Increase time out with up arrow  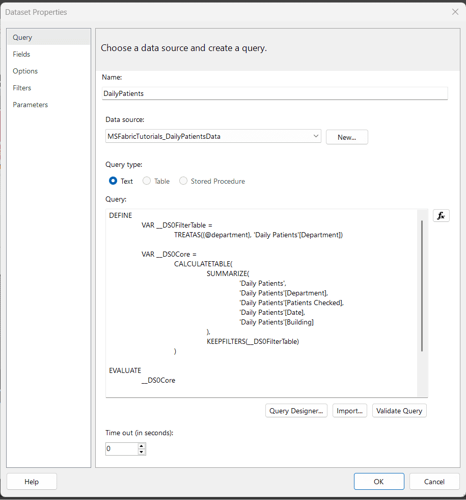(x=142, y=446)
